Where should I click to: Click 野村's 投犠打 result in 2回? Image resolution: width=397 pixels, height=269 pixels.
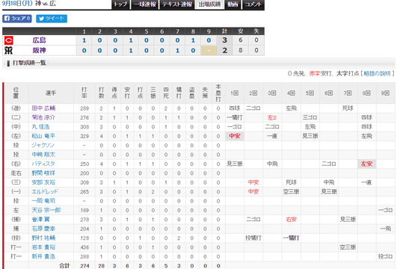[253, 238]
